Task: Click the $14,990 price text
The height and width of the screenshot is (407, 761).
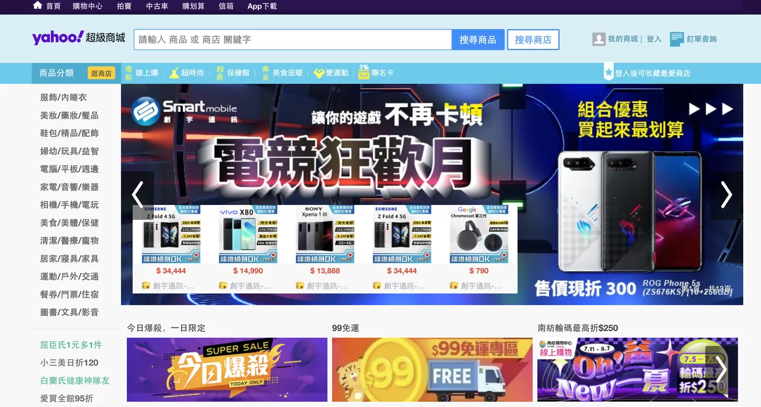Action: coord(248,271)
